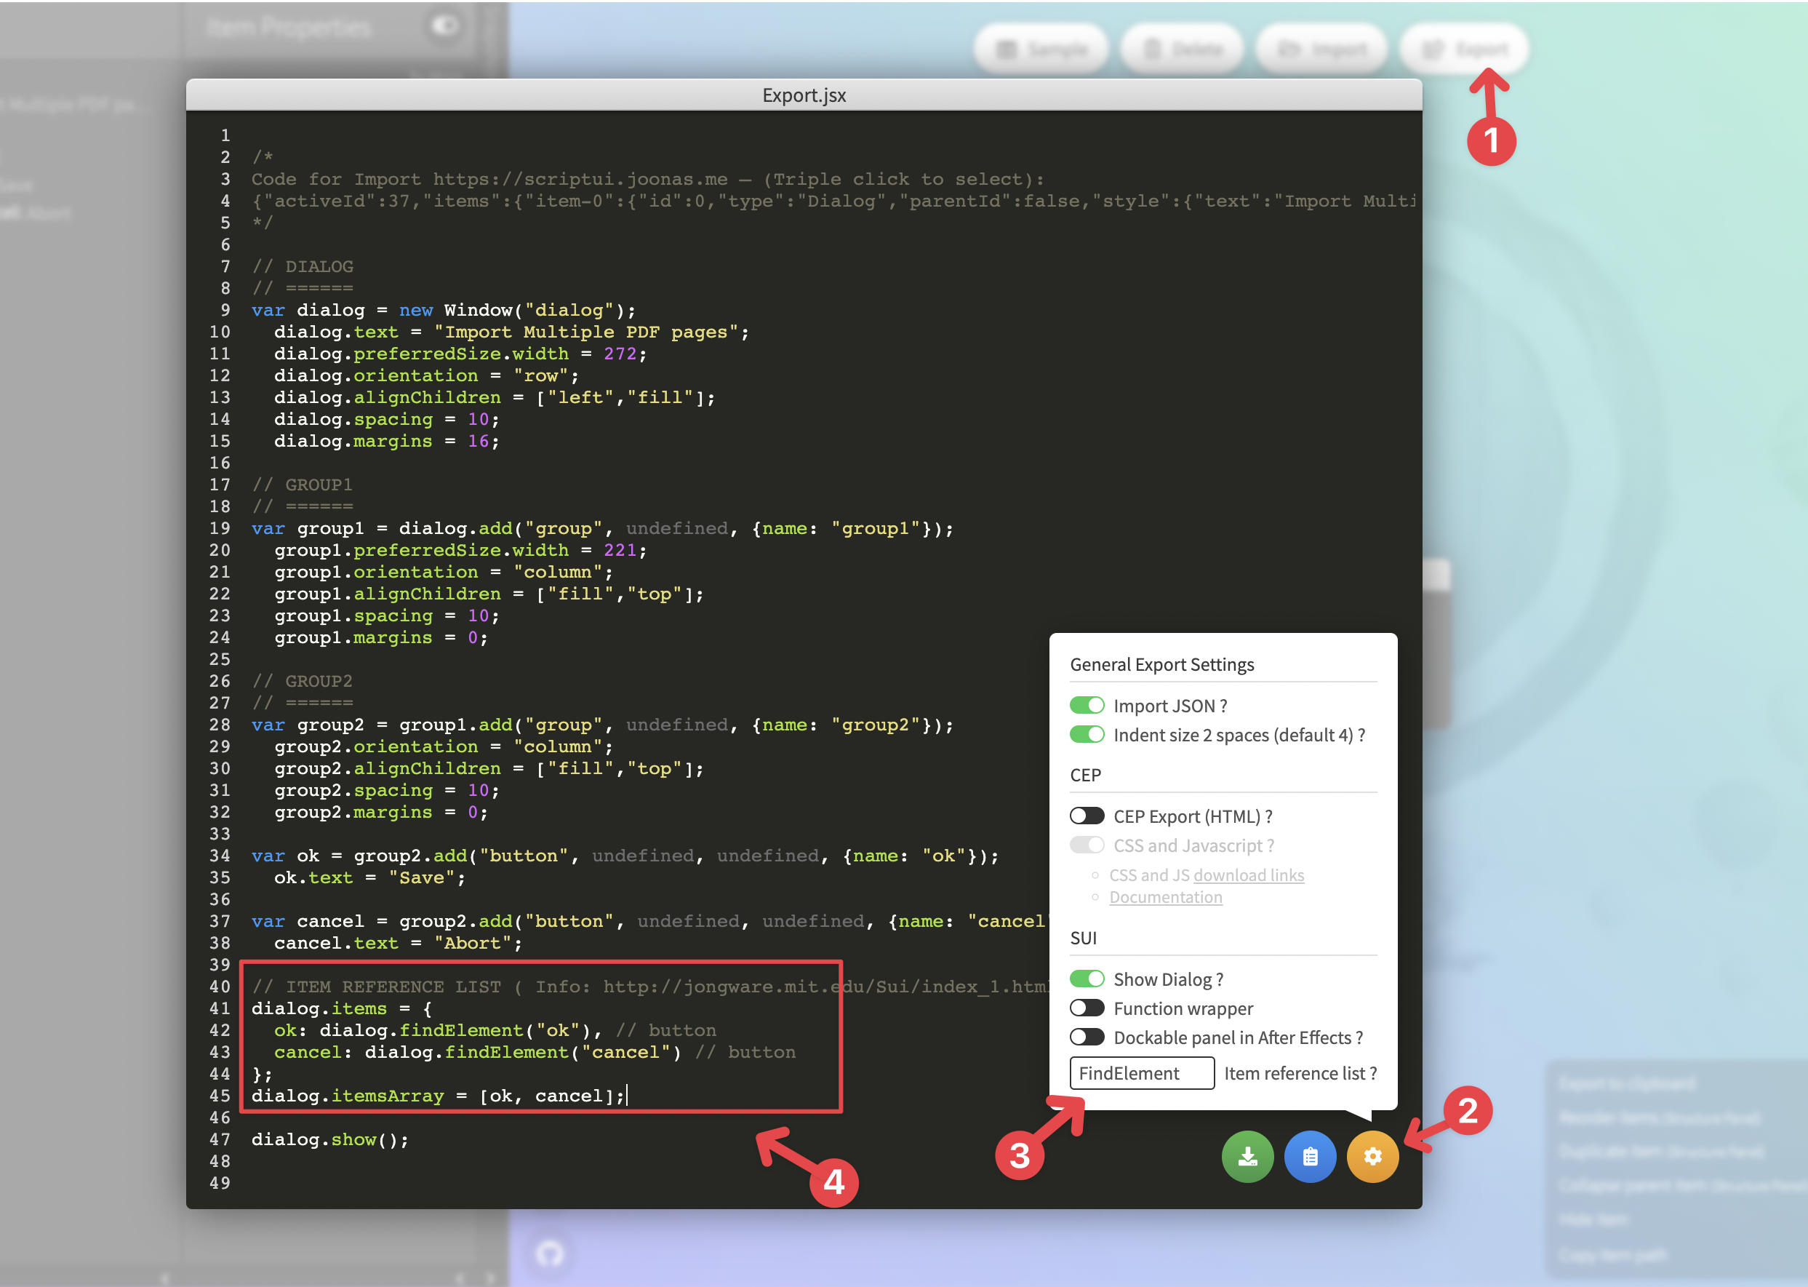Enable CEP Export (HTML) option
Image resolution: width=1808 pixels, height=1287 pixels.
click(1087, 816)
